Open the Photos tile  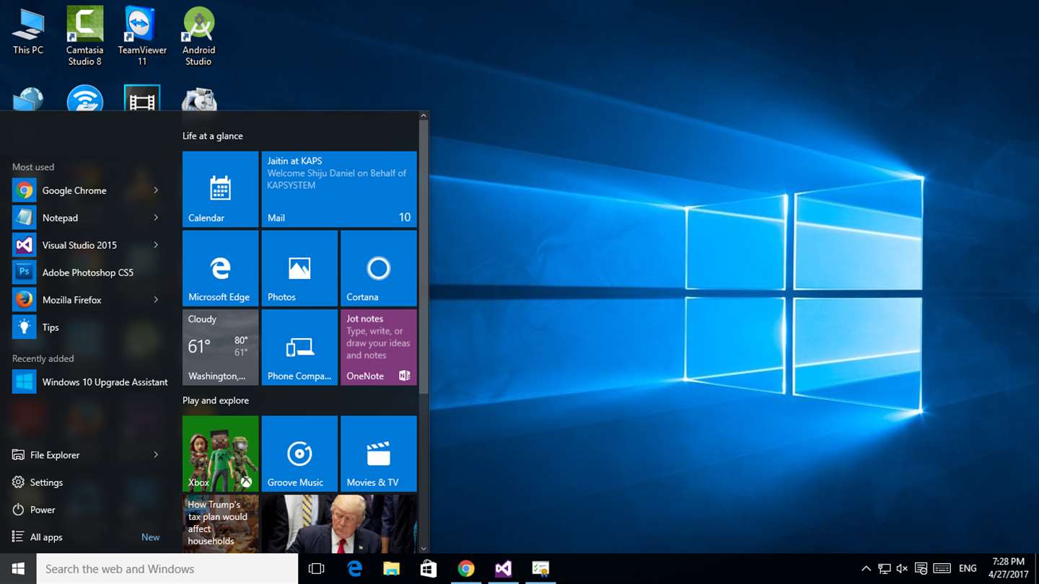coord(299,268)
